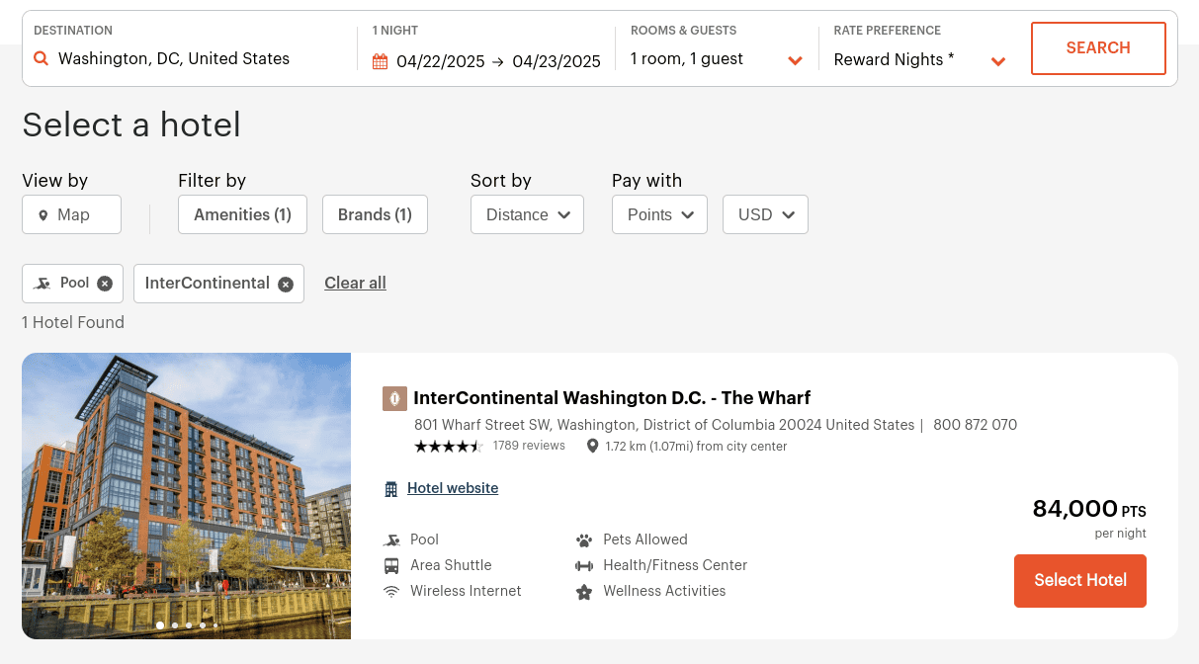Click the Wireless Internet wifi icon
Screen dimensions: 1199x664
(x=391, y=592)
